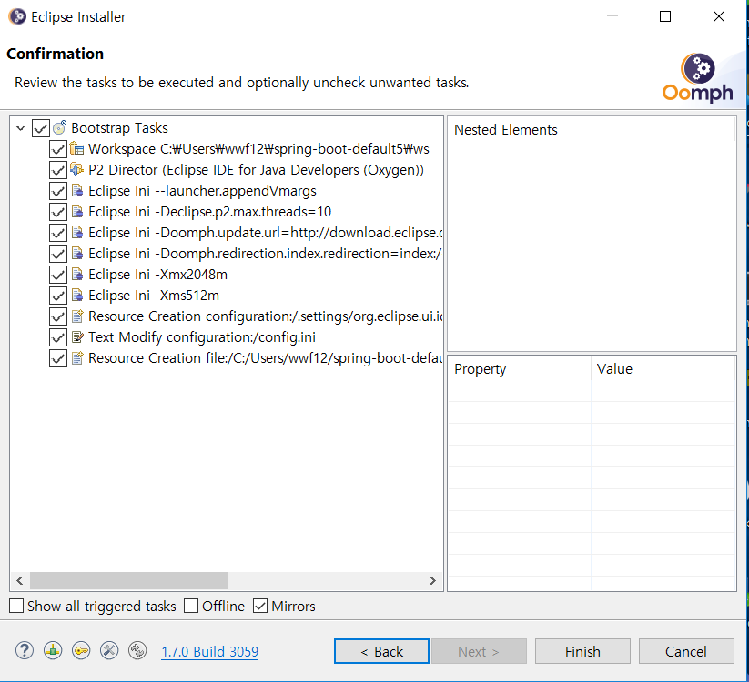Click the Workspace task folder icon
Viewport: 749px width, 682px height.
[x=77, y=148]
